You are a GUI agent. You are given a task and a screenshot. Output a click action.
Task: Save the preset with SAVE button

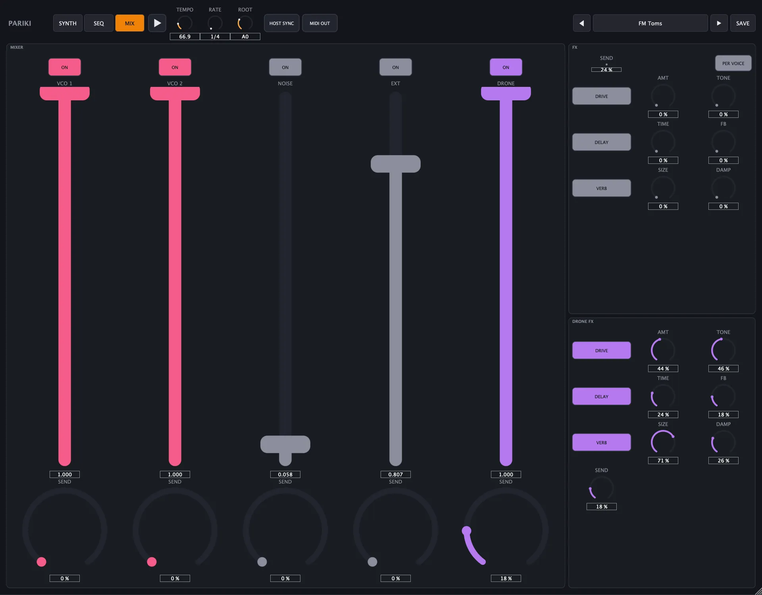pos(743,23)
